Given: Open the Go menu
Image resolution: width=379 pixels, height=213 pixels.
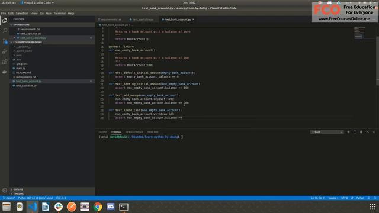Looking at the screenshot, I should click(41, 13).
